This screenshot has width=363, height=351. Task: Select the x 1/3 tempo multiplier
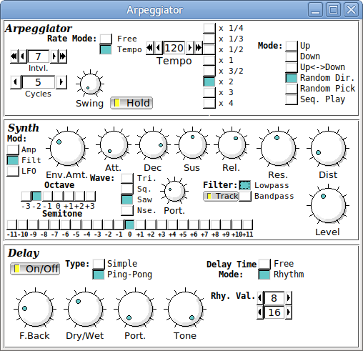[x=209, y=39]
